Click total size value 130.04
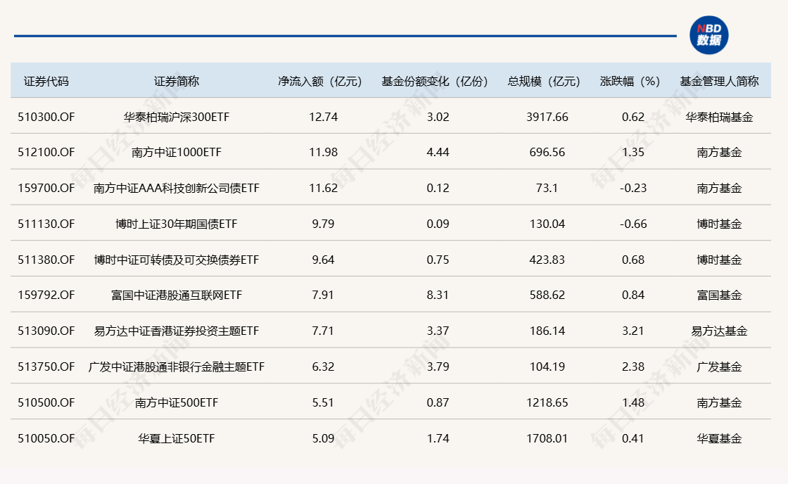The image size is (788, 484). (x=547, y=224)
